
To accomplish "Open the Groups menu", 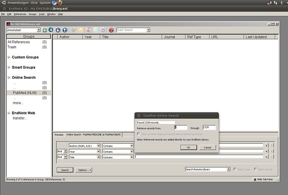I will tap(33, 14).
